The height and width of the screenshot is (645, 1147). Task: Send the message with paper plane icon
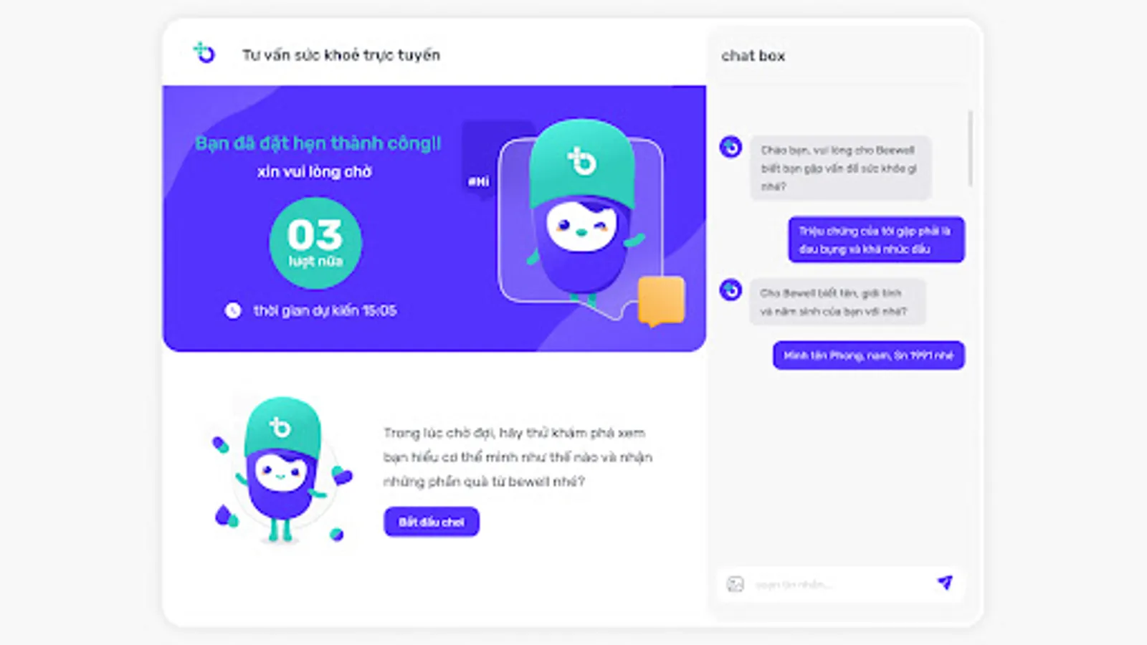pyautogui.click(x=945, y=583)
